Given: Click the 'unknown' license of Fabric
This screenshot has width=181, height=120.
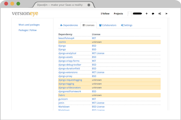Looking at the screenshot, I should pyautogui.click(x=97, y=95).
